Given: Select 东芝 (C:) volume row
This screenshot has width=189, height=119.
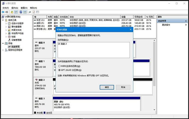Looking at the screenshot, I should 93,20.
